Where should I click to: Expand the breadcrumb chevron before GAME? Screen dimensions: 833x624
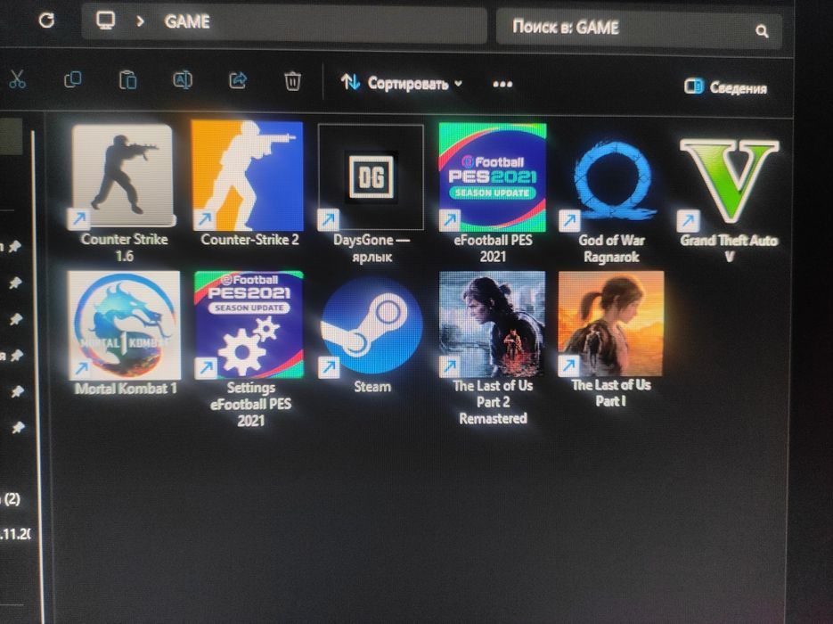(140, 21)
